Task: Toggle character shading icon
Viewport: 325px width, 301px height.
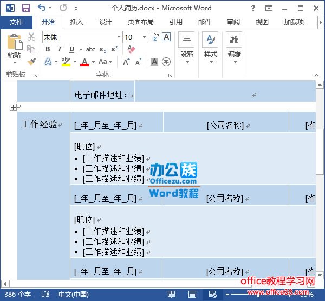Action: point(154,62)
